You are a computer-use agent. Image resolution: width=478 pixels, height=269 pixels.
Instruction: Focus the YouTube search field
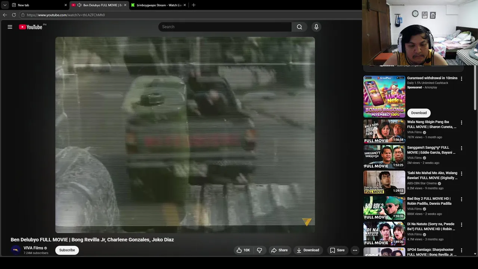225,27
